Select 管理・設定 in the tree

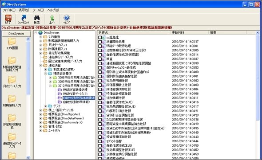coord(55,126)
